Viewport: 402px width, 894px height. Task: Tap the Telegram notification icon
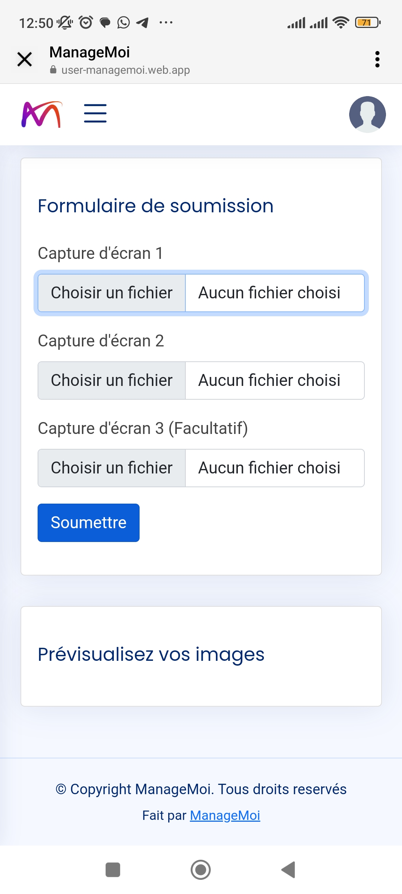(x=143, y=23)
